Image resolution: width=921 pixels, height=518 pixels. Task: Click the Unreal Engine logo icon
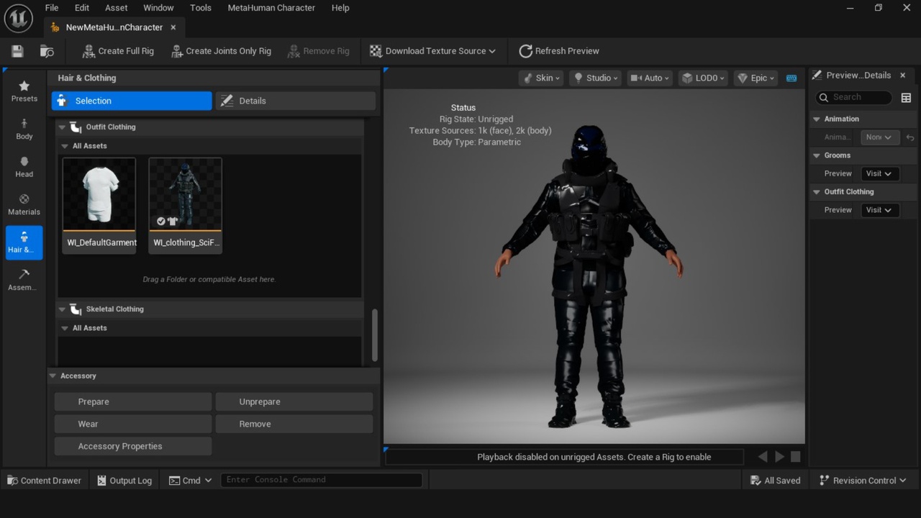click(18, 18)
